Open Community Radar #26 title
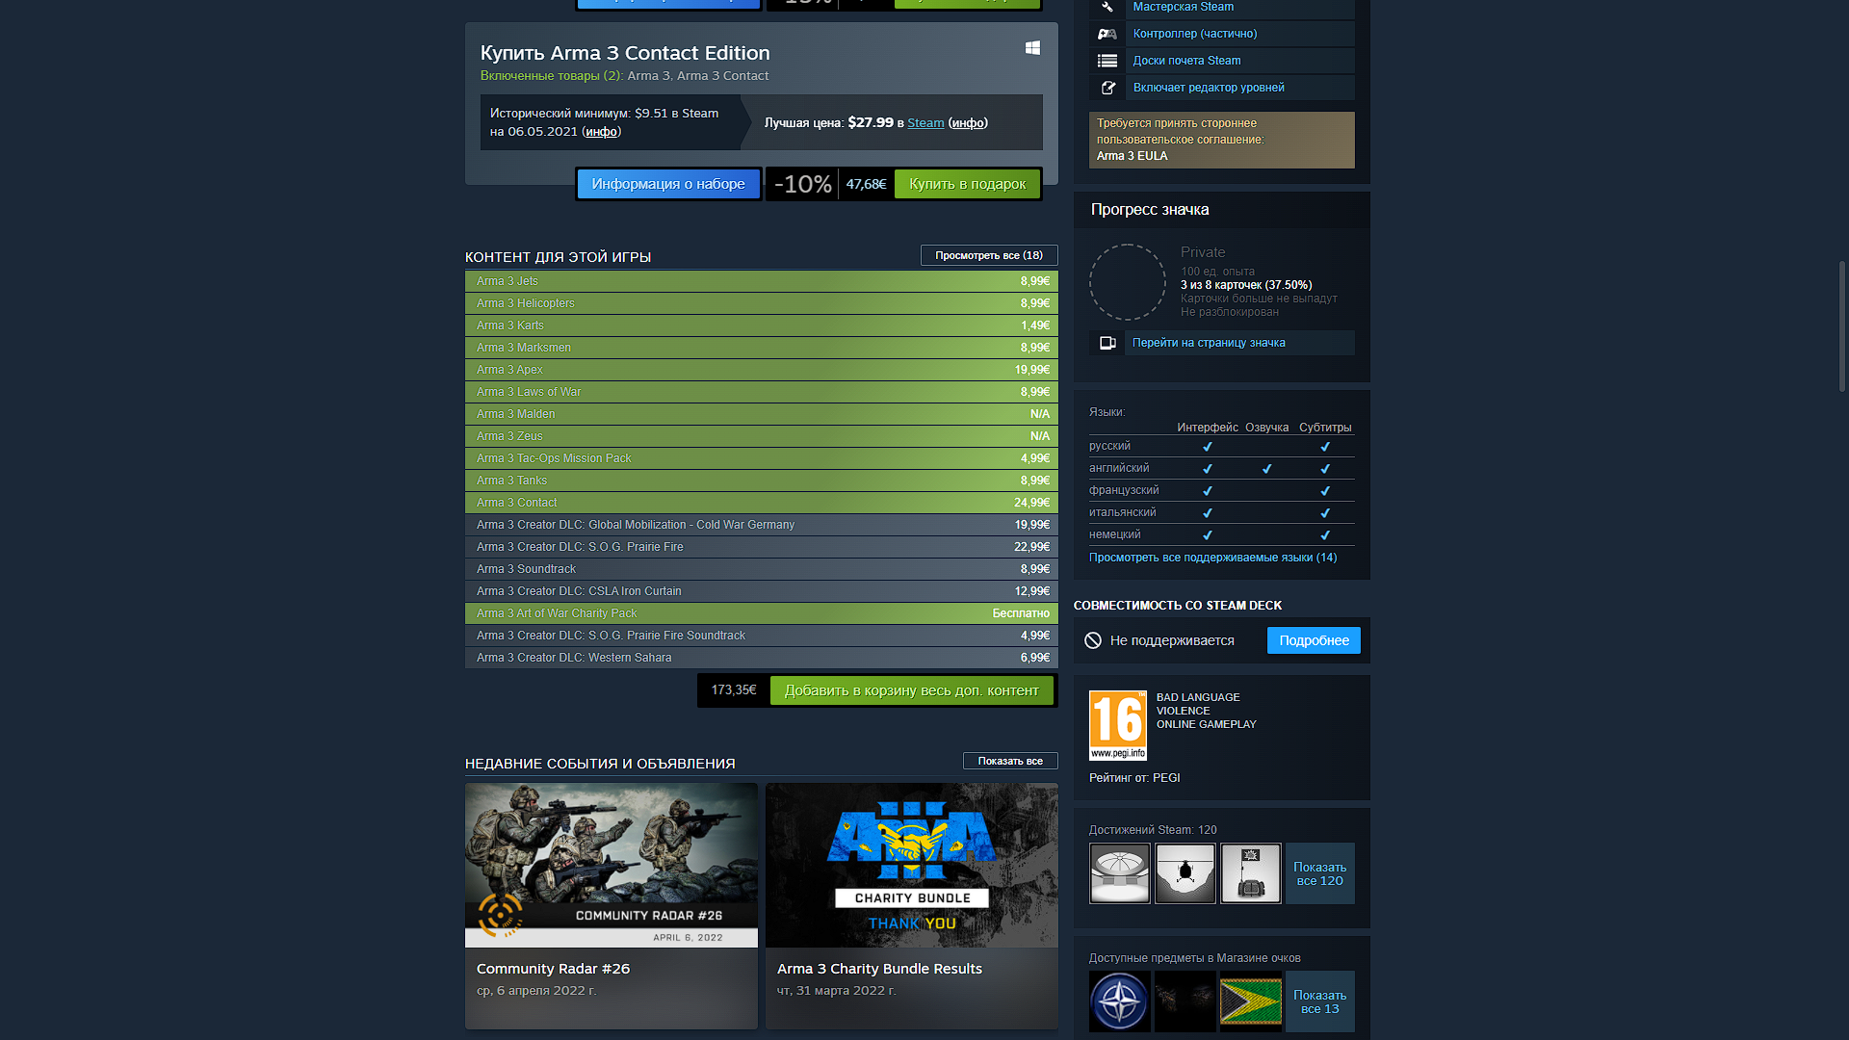The width and height of the screenshot is (1849, 1040). coord(553,969)
